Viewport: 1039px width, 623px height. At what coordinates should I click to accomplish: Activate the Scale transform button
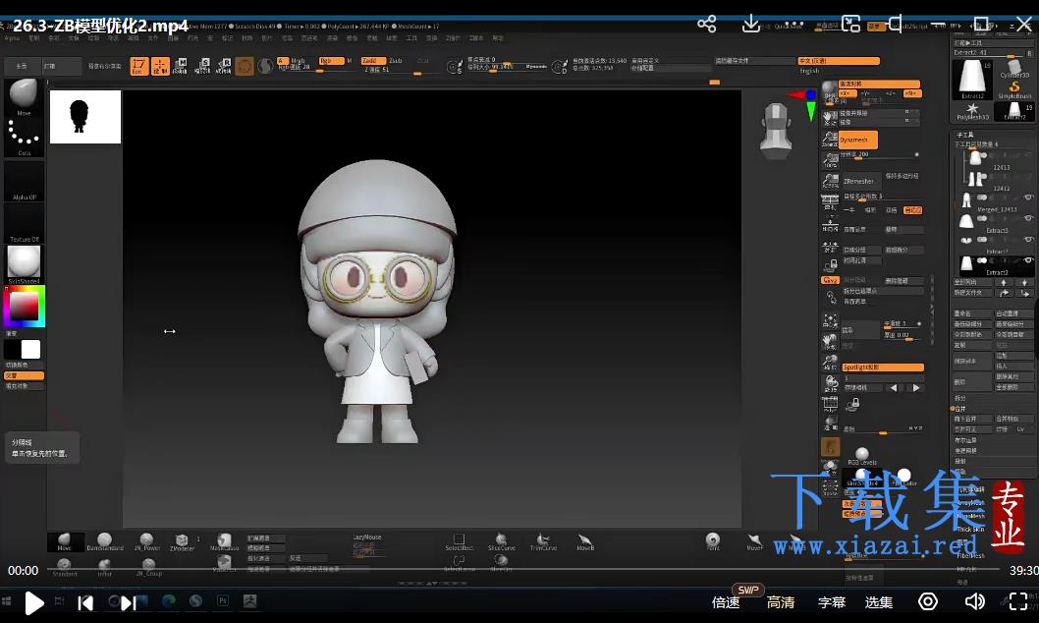click(202, 66)
